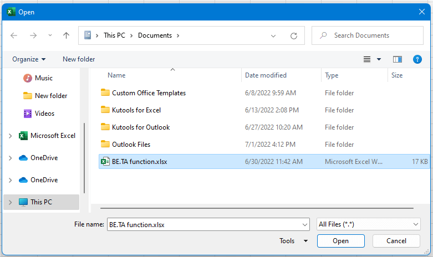Click New folder in the toolbar
The width and height of the screenshot is (433, 257).
[x=79, y=59]
